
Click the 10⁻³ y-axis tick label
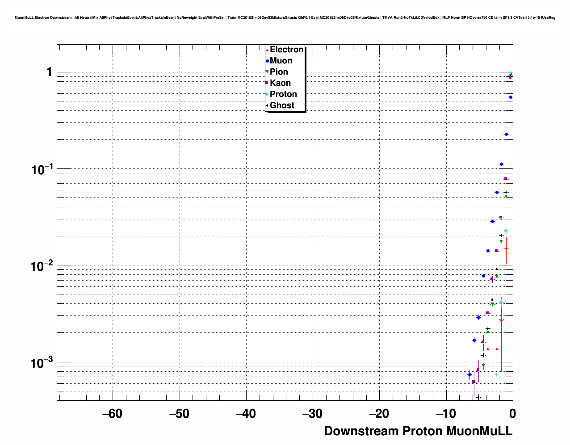coord(42,362)
